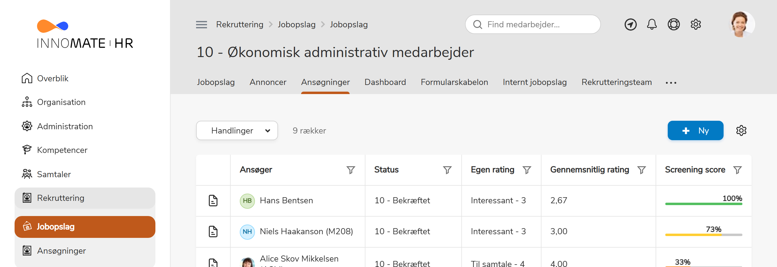
Task: Open the Internt jobopslag tab
Action: [x=535, y=82]
